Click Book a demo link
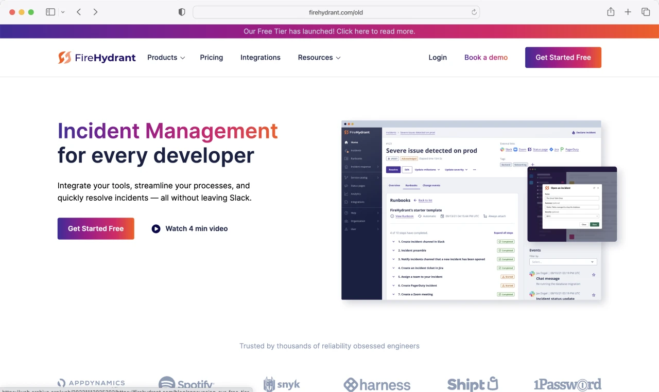The width and height of the screenshot is (659, 392). coord(486,58)
